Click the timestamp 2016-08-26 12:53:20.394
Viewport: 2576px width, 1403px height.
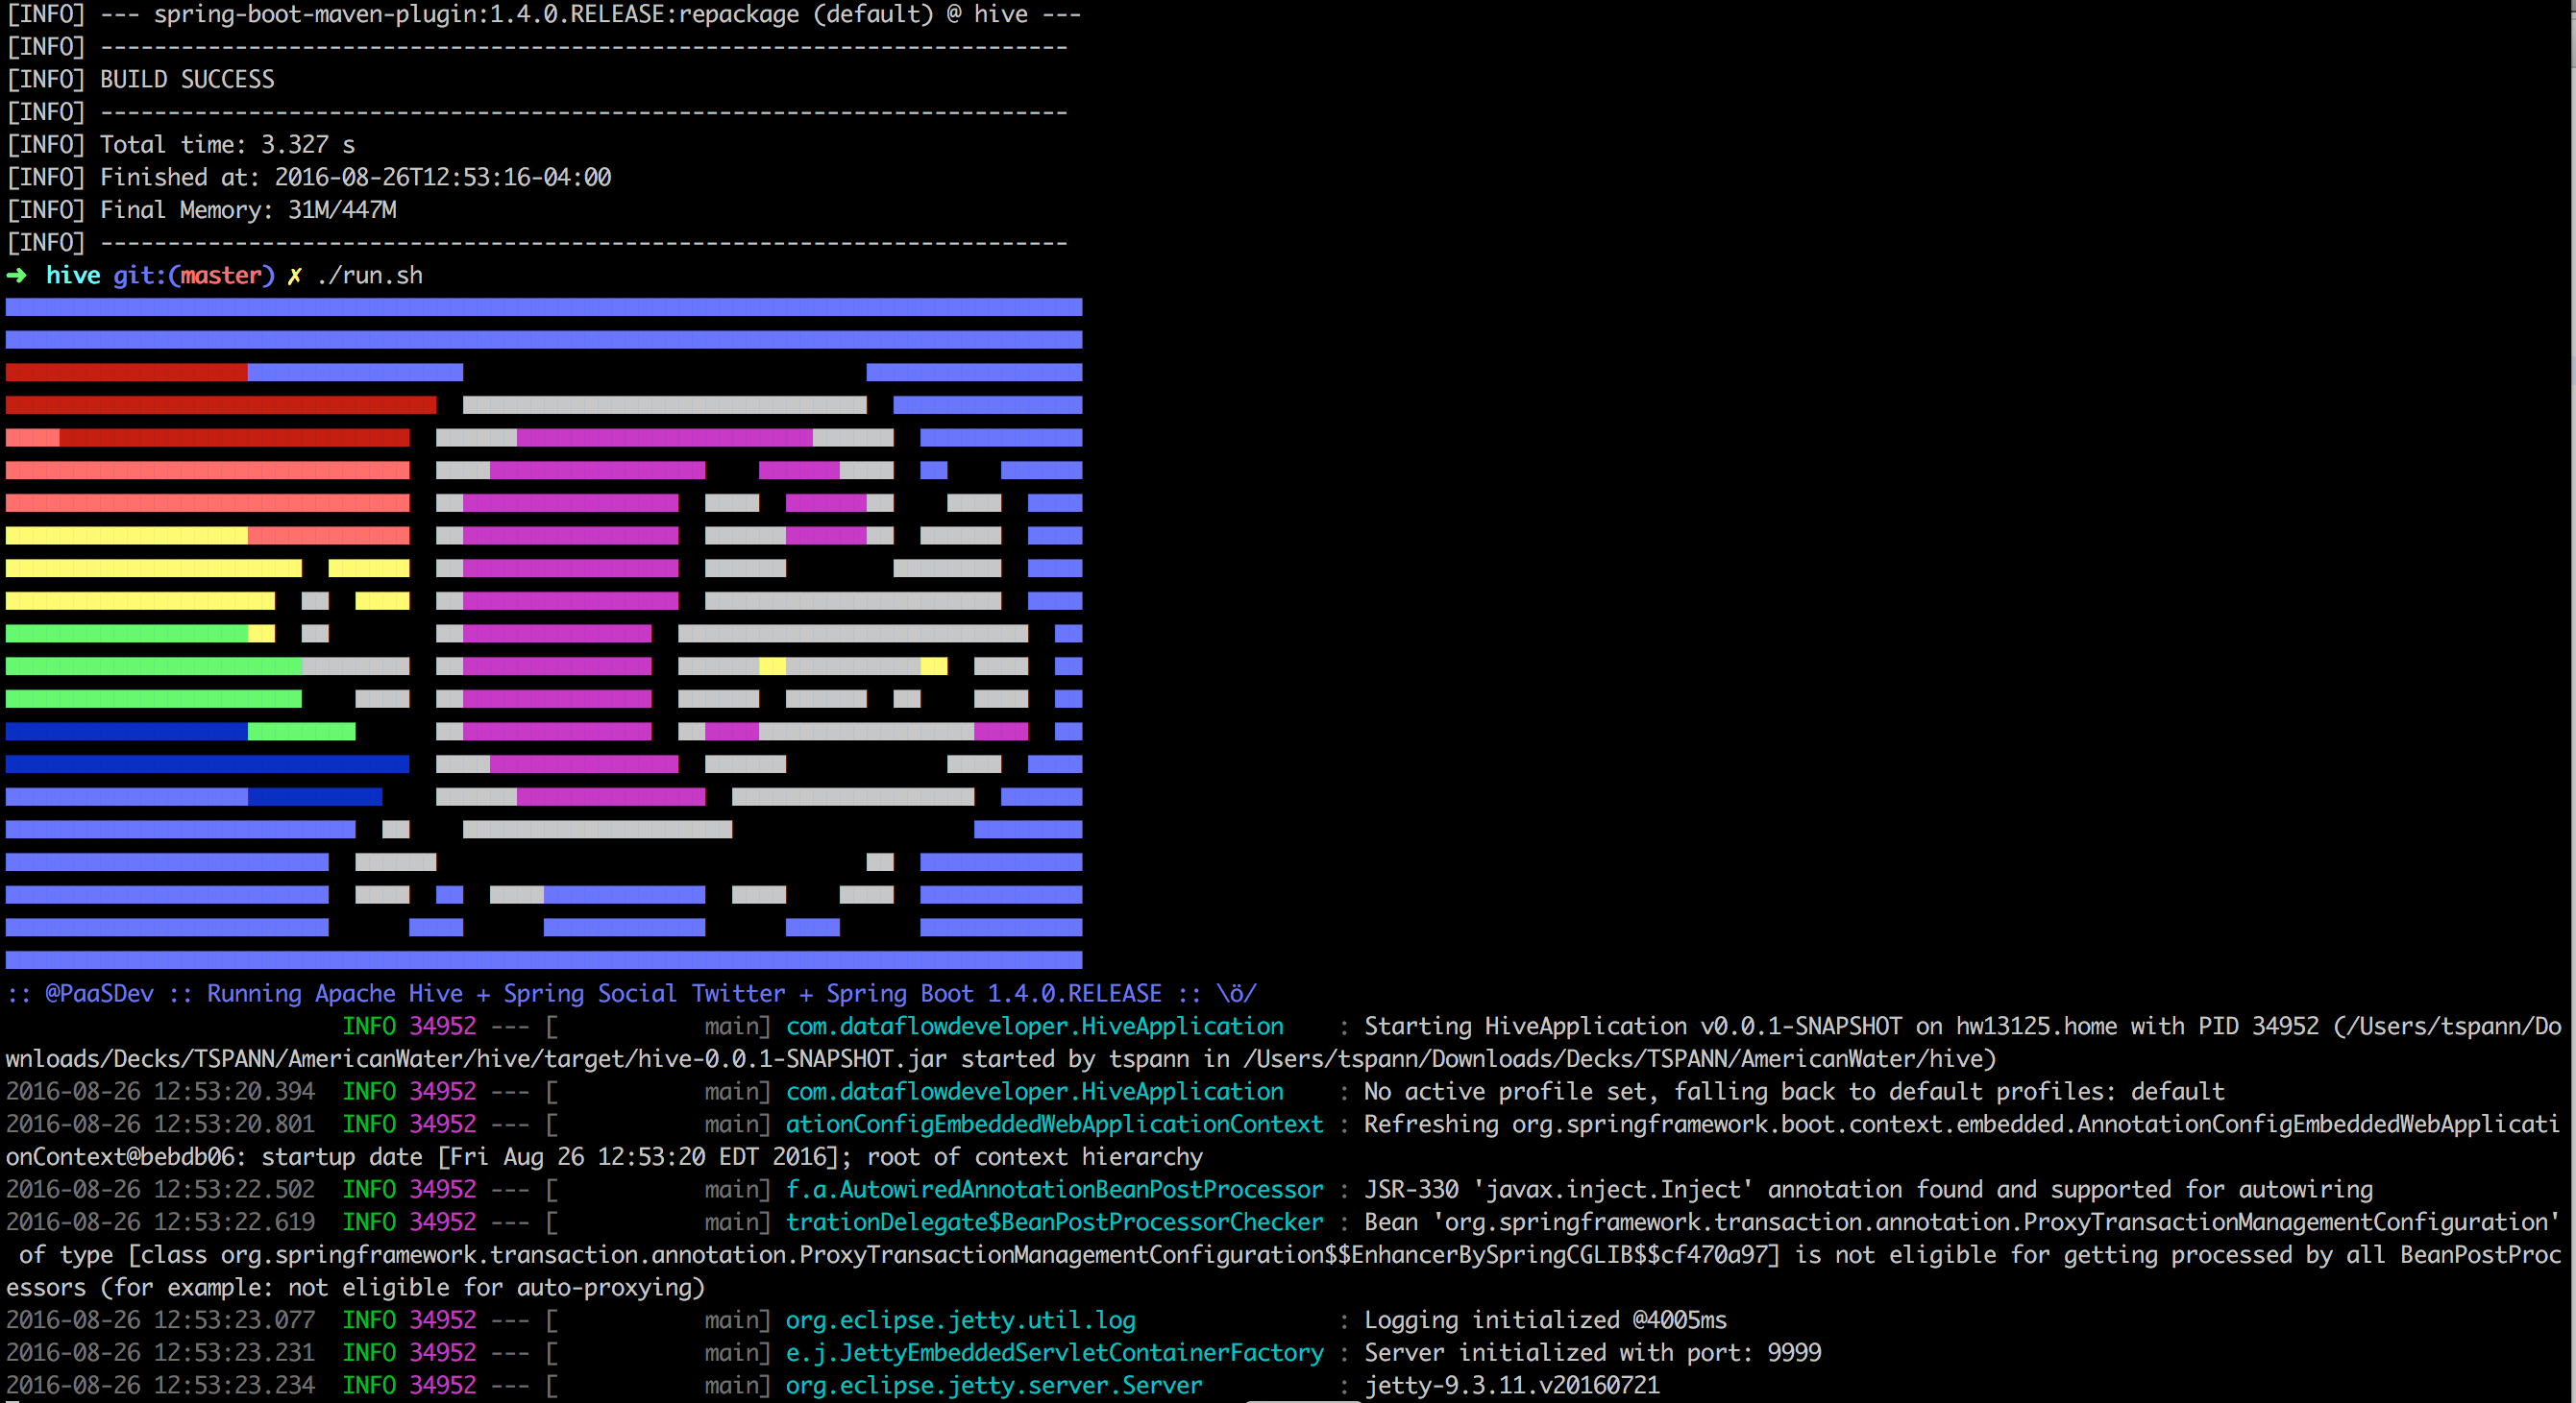(160, 1091)
